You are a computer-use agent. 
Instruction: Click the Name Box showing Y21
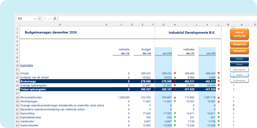(27, 19)
